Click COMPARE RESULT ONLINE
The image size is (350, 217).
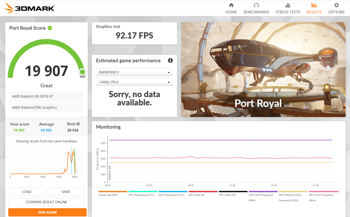(46, 202)
